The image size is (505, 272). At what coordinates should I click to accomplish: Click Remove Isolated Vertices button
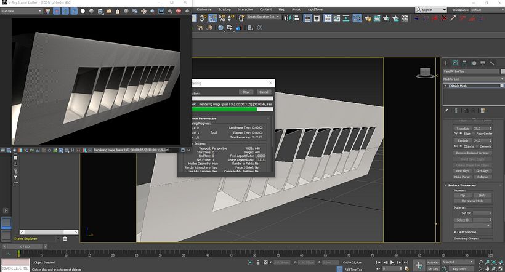click(x=472, y=153)
